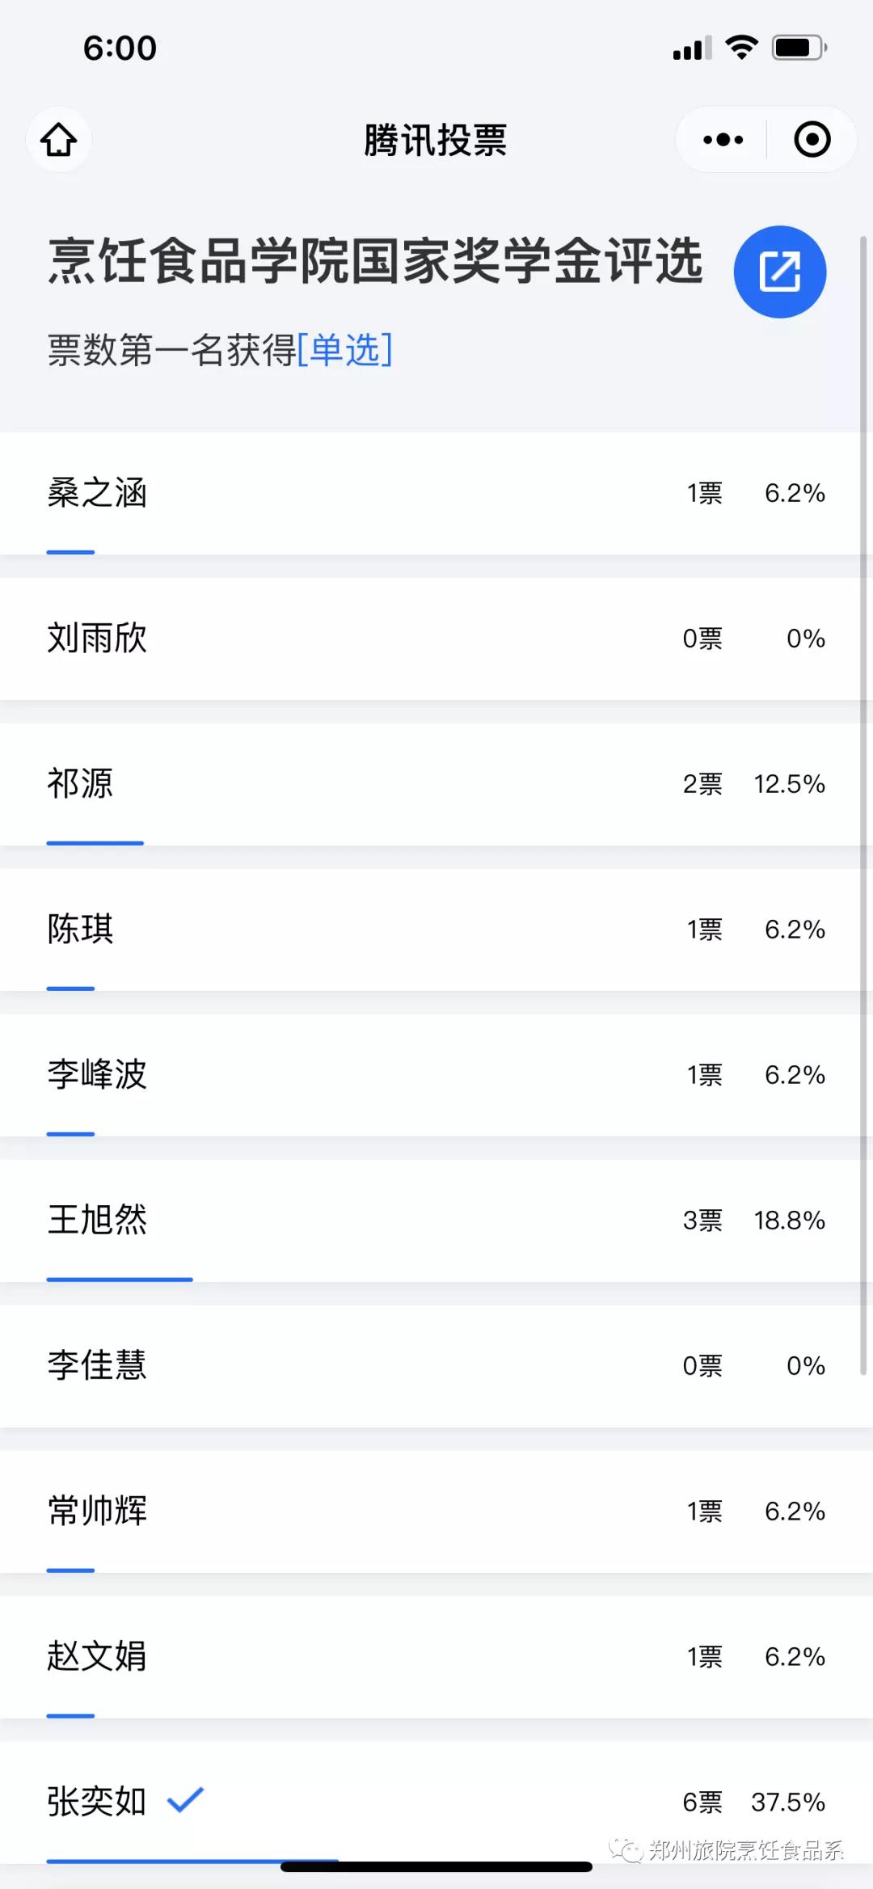
Task: Click the page scrollbar on the right
Action: pyautogui.click(x=862, y=808)
